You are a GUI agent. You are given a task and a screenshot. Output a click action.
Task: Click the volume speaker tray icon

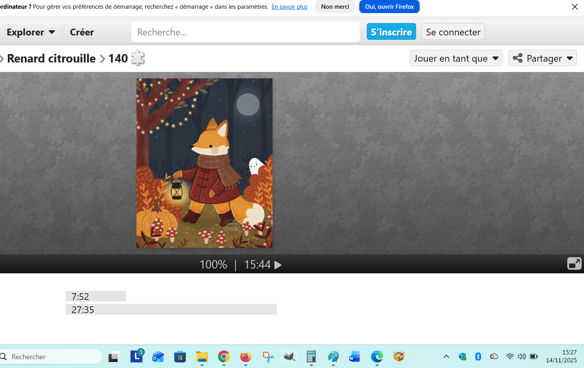coord(522,356)
